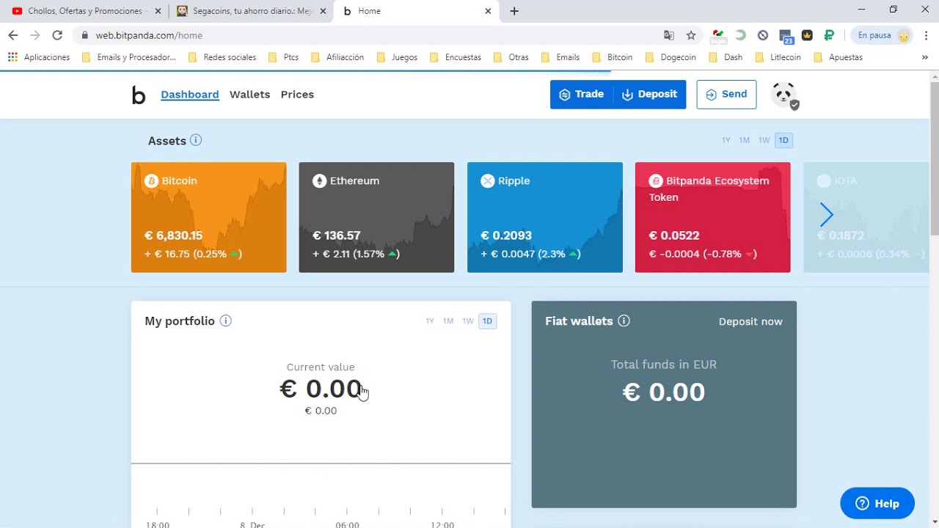
Task: Switch to the Segacoins browser tab
Action: click(250, 11)
